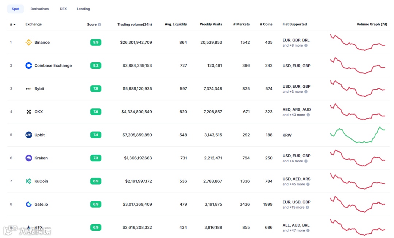Image resolution: width=394 pixels, height=238 pixels.
Task: Click the Kraken logo icon
Action: (29, 158)
